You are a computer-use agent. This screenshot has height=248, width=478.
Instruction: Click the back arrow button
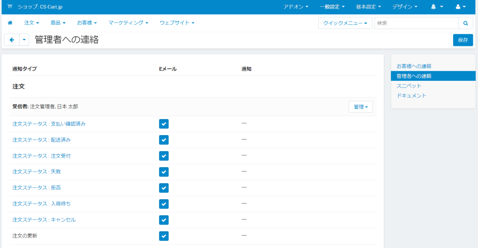[x=12, y=40]
